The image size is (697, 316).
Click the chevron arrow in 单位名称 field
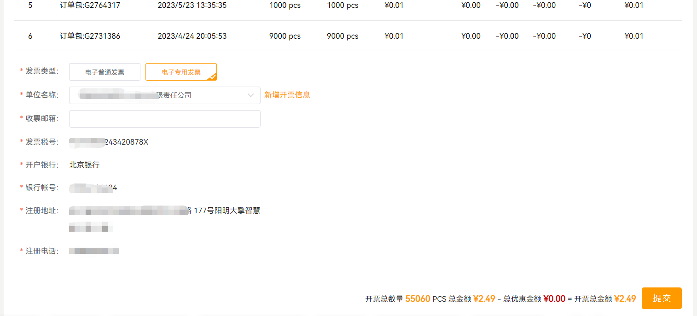(x=251, y=95)
